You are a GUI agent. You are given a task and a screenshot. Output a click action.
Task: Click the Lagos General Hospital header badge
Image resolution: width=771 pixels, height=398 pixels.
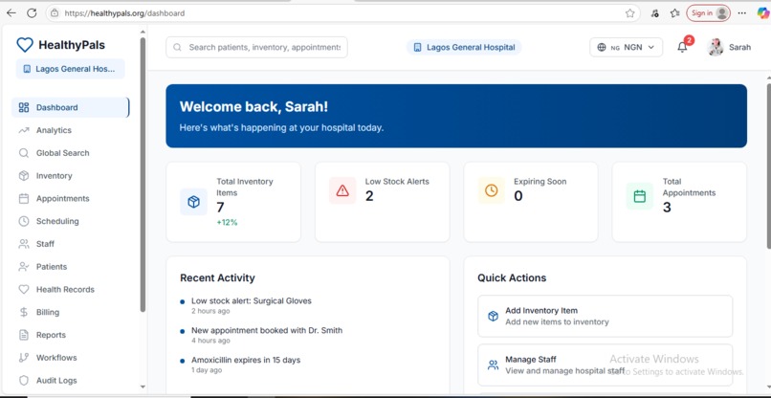(x=464, y=47)
